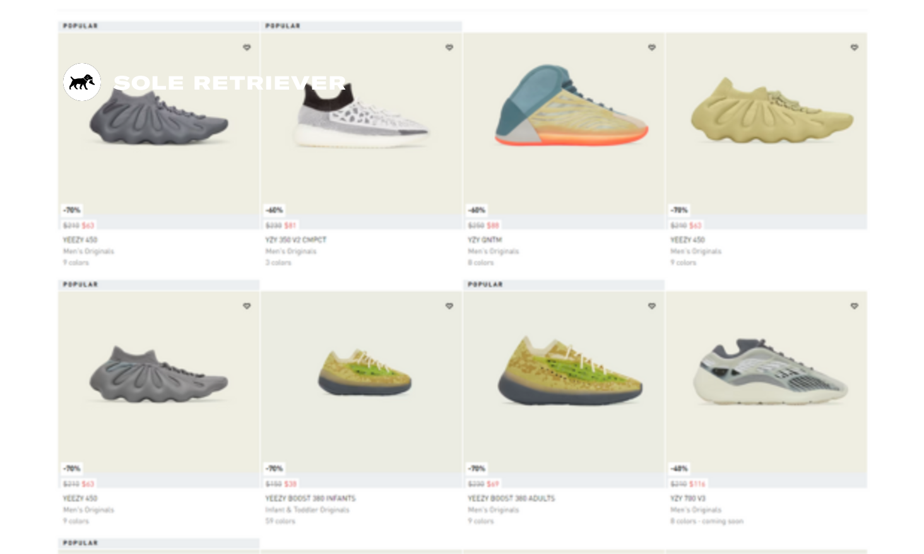The height and width of the screenshot is (554, 924).
Task: Favorite the YZY 350 V2 CMPCT with heart icon
Action: coord(449,47)
